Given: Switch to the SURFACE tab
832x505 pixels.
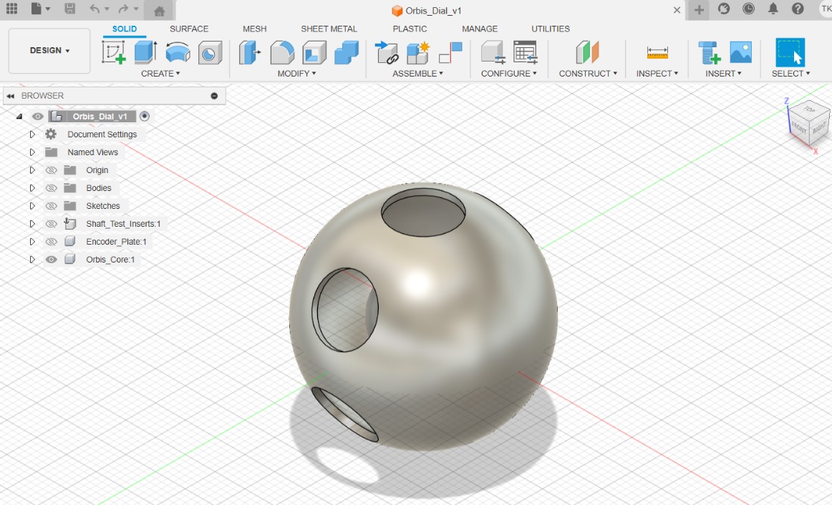Looking at the screenshot, I should (189, 29).
